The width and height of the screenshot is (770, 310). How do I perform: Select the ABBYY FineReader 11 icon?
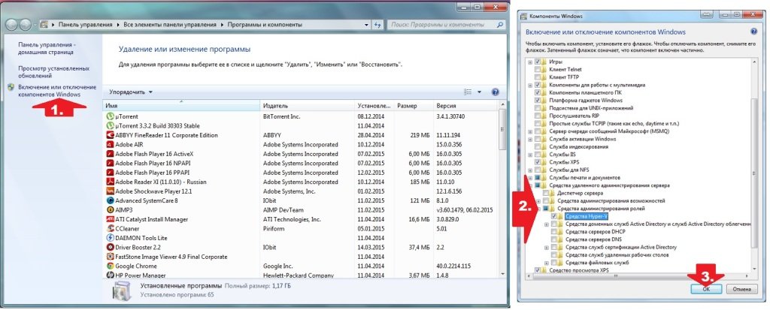110,135
